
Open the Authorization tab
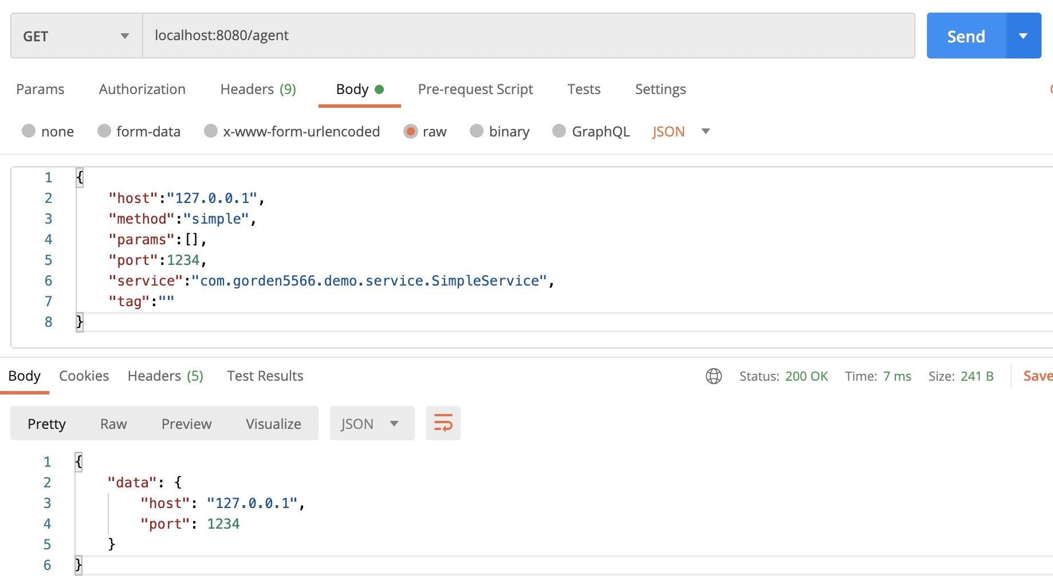pyautogui.click(x=142, y=89)
